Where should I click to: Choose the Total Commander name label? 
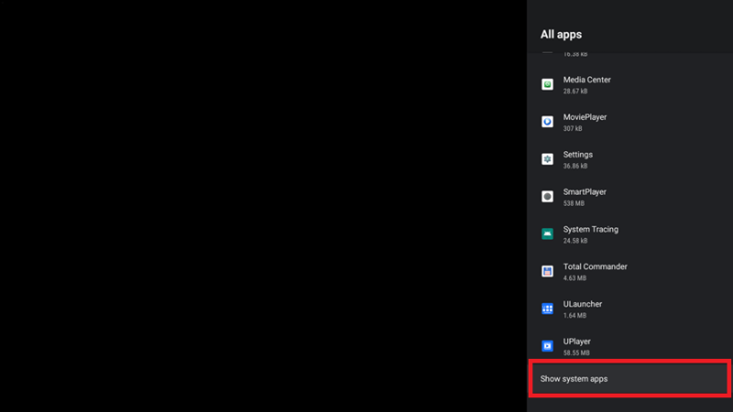tap(595, 266)
